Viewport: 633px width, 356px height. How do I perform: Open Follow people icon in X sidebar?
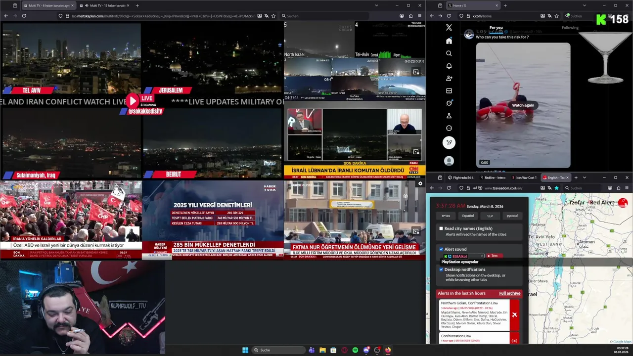pos(449,78)
